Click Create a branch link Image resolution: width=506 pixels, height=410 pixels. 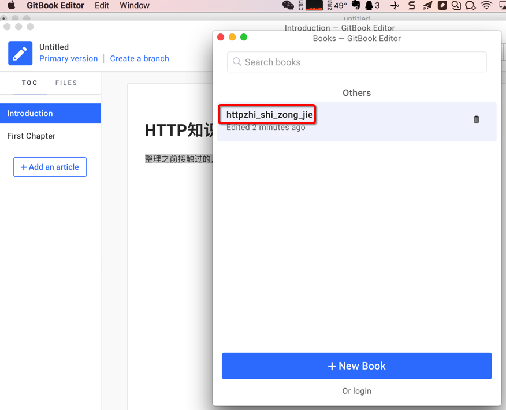(x=139, y=59)
